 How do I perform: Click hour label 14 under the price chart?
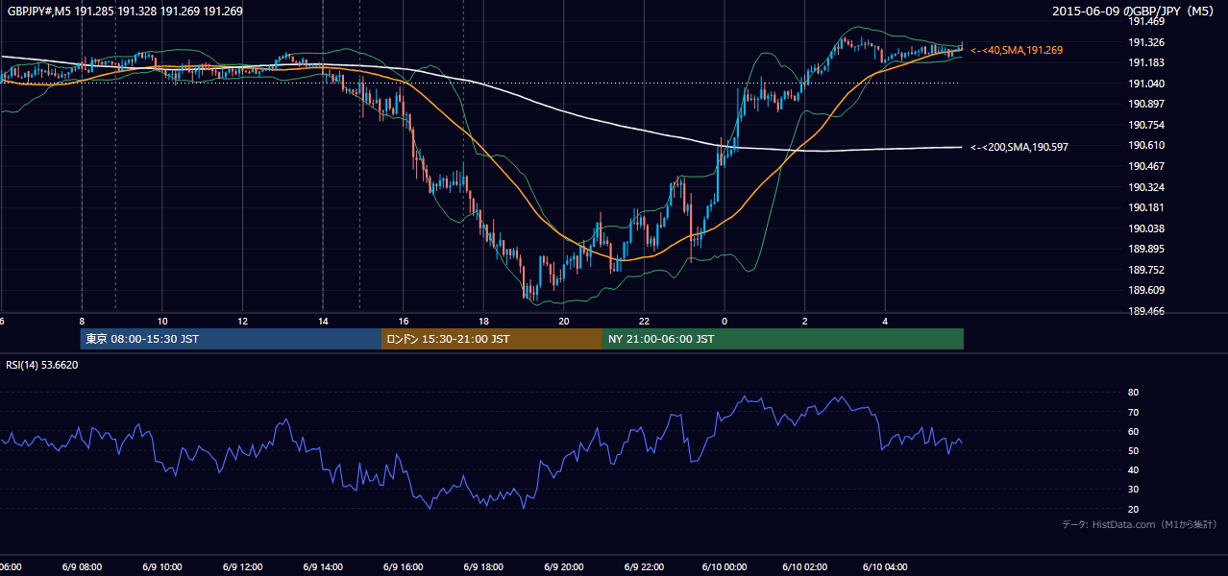click(x=323, y=321)
